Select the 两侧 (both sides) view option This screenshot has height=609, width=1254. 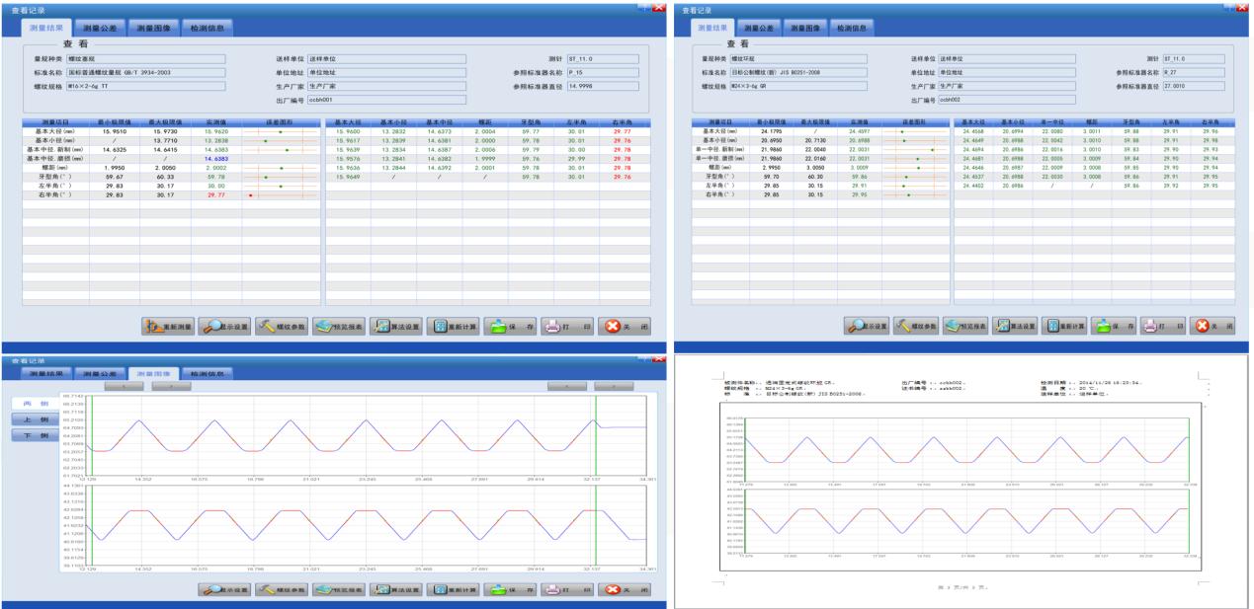pyautogui.click(x=30, y=404)
